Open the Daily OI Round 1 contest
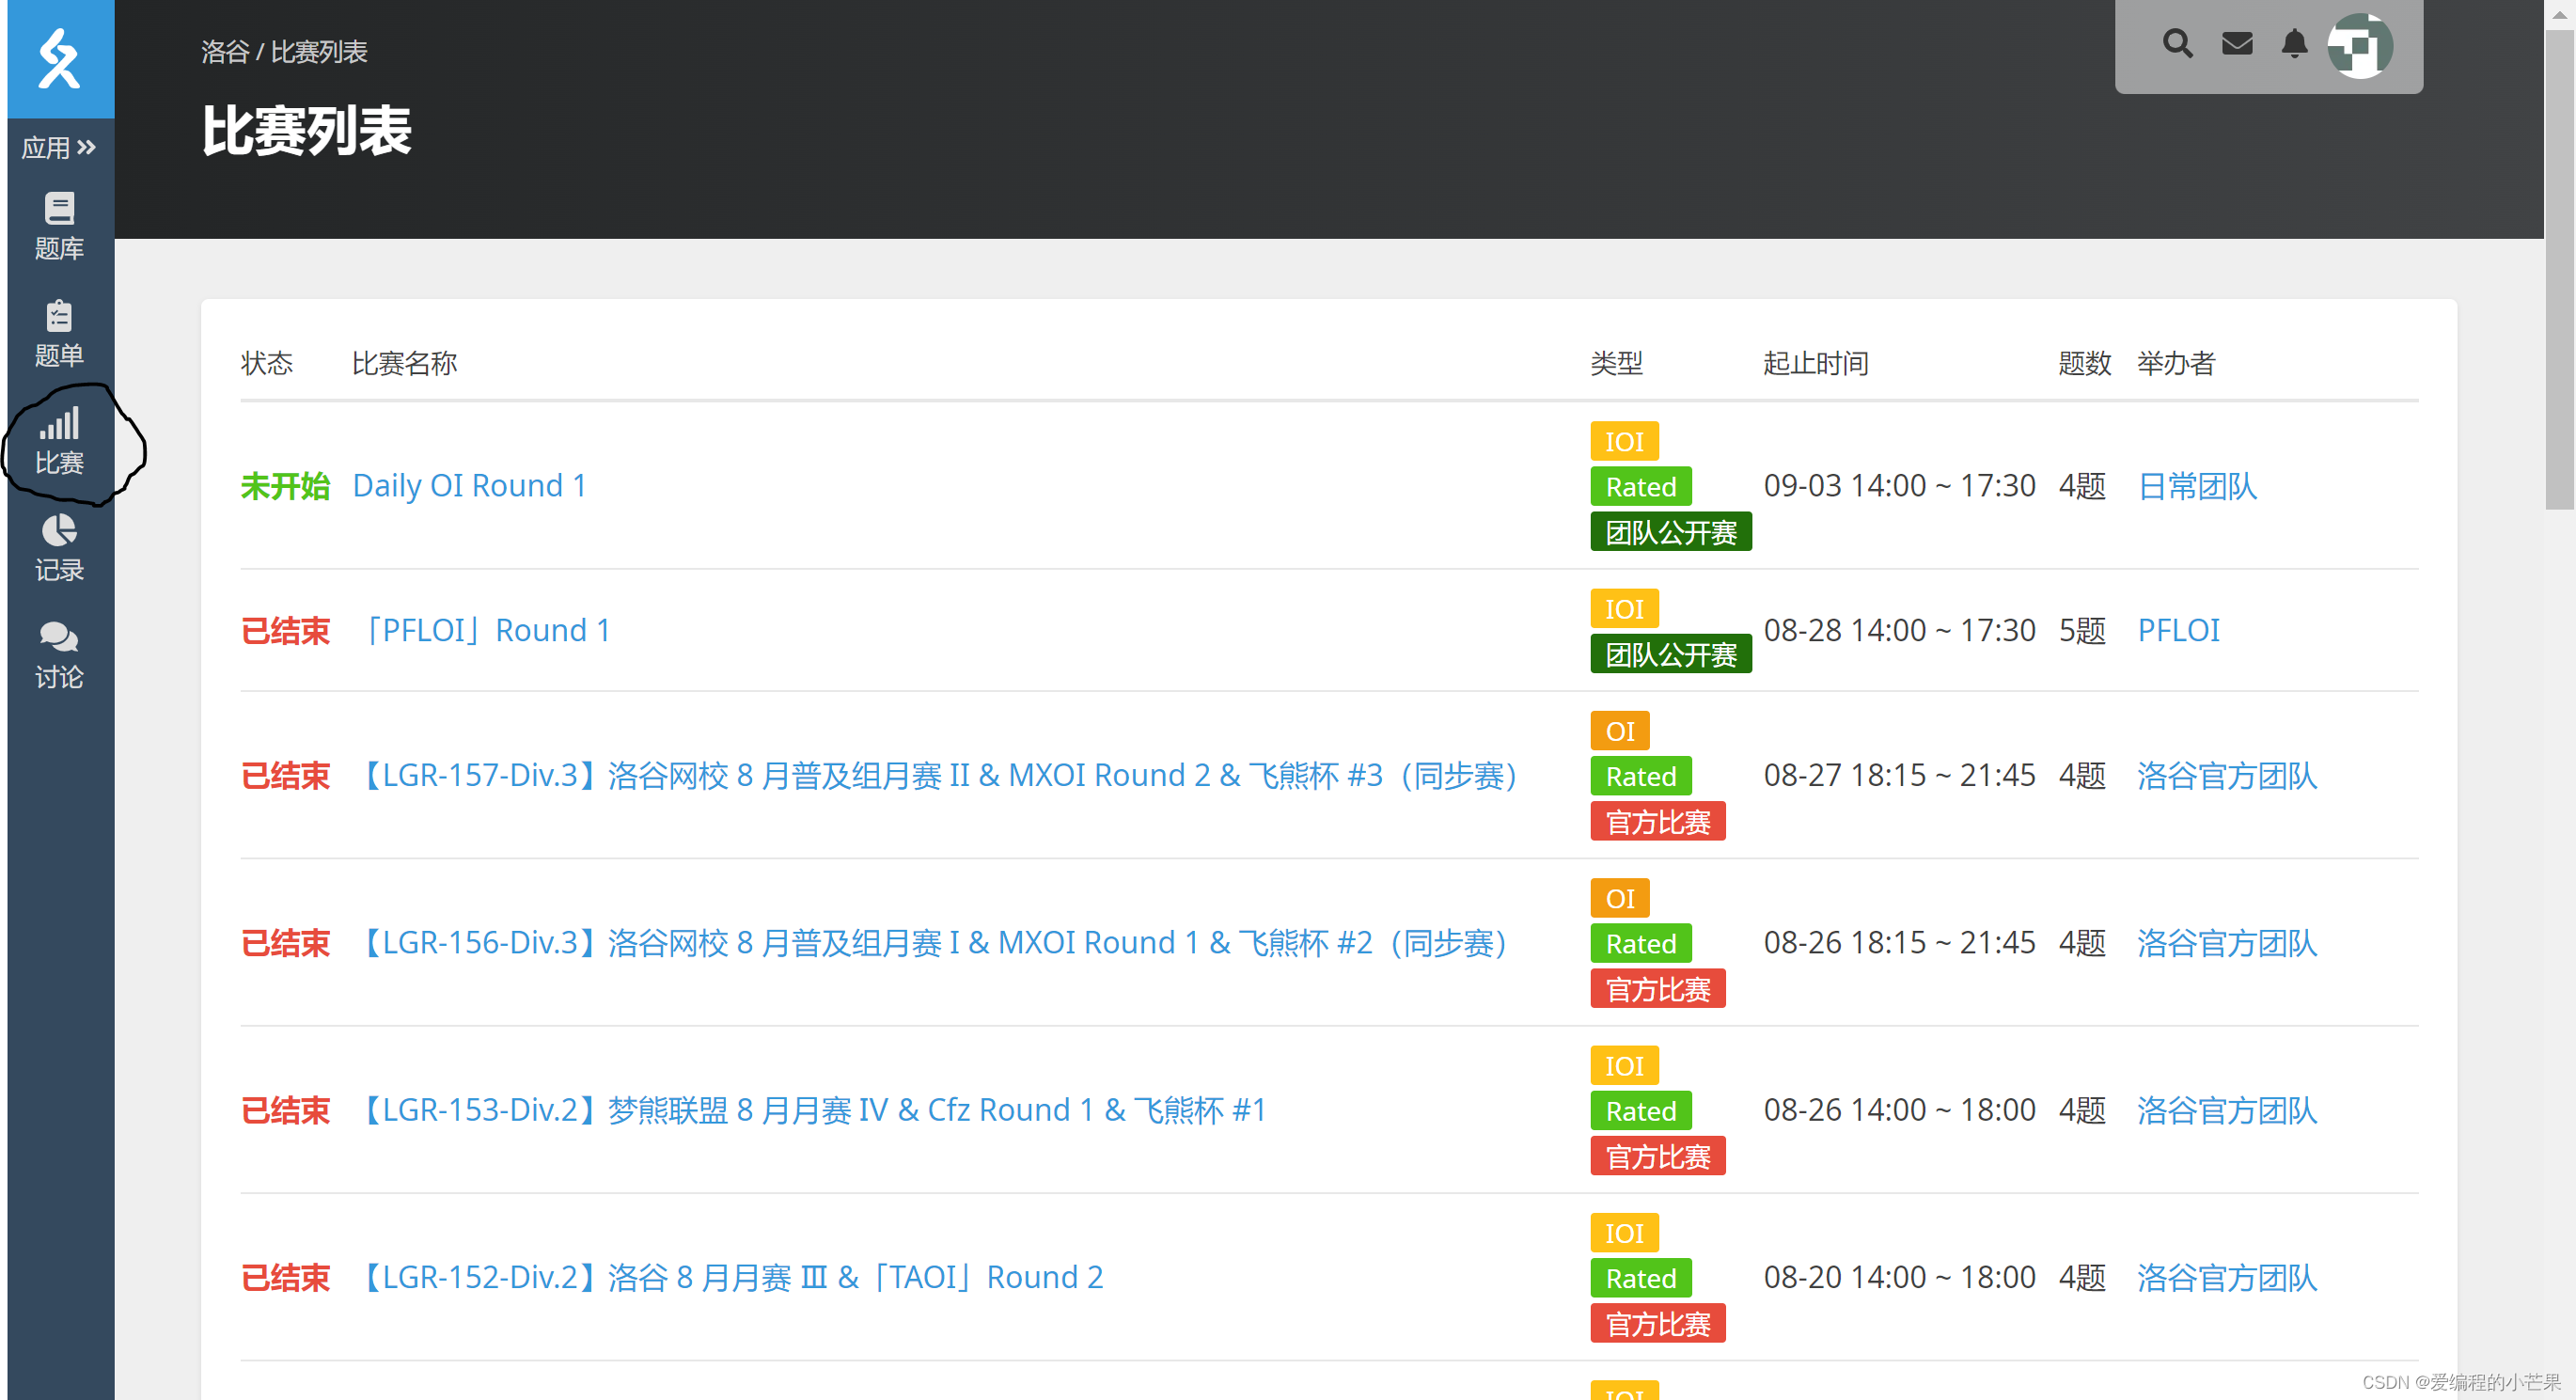This screenshot has width=2576, height=1400. click(x=469, y=486)
